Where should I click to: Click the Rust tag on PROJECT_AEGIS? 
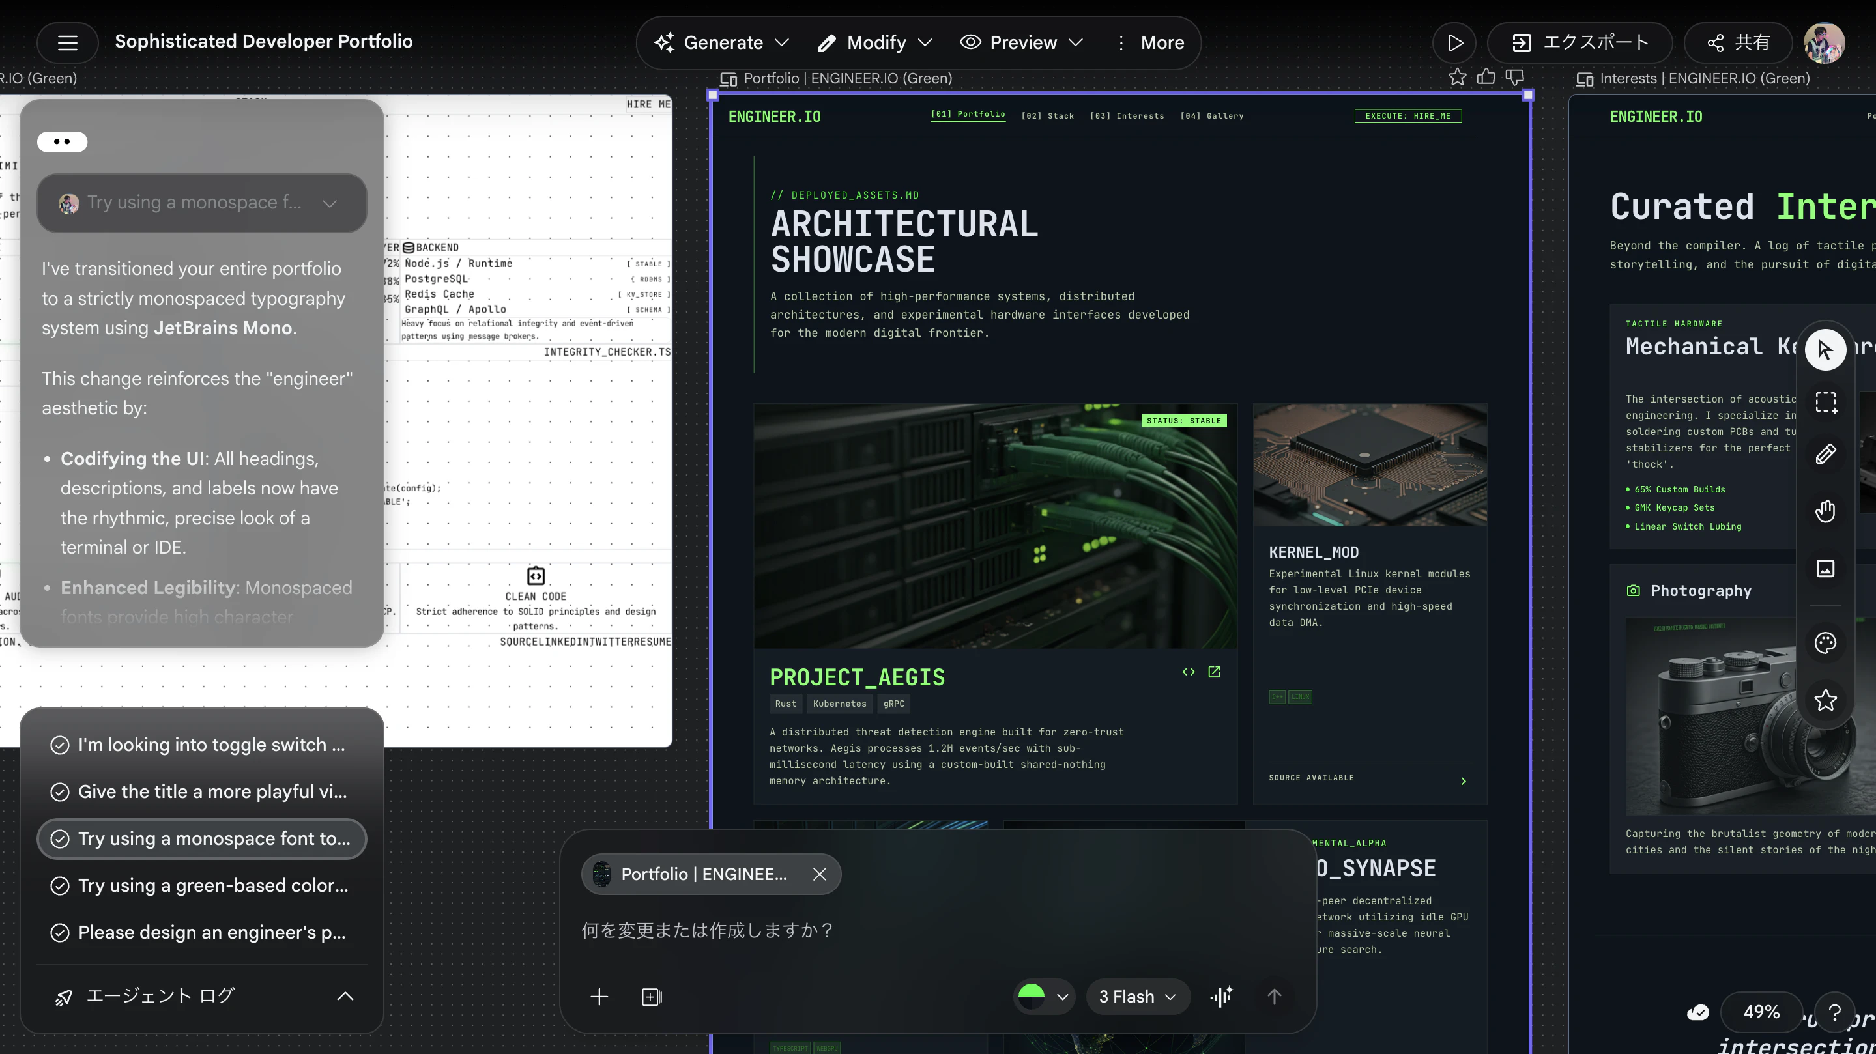tap(786, 704)
